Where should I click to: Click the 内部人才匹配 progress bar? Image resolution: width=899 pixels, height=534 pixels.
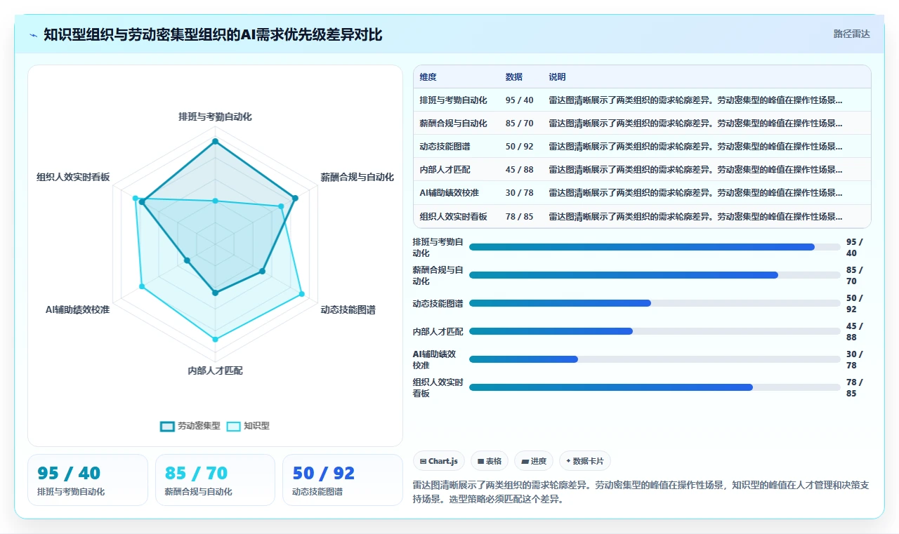coord(655,331)
